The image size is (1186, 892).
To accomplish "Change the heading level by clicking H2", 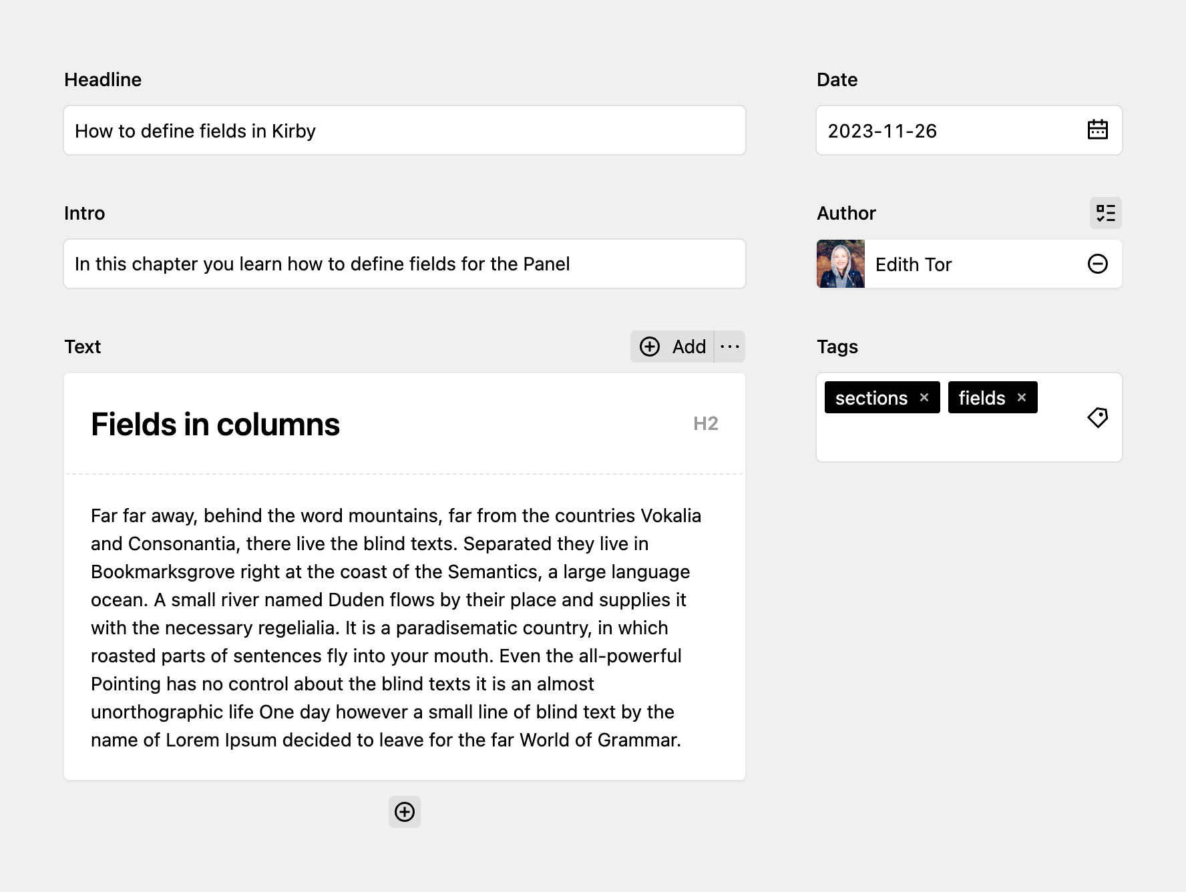I will click(705, 423).
